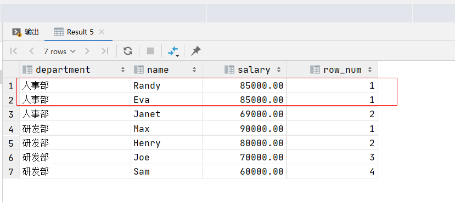
Task: Select Janet's 人事部 department cell
Action: (75, 114)
